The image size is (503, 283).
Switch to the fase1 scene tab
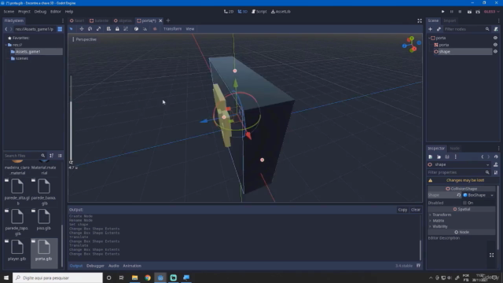[77, 20]
